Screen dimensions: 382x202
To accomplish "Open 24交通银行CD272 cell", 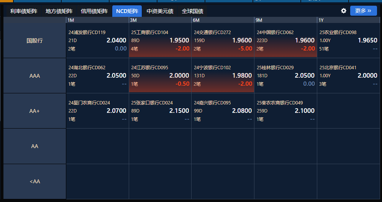I will (223, 41).
